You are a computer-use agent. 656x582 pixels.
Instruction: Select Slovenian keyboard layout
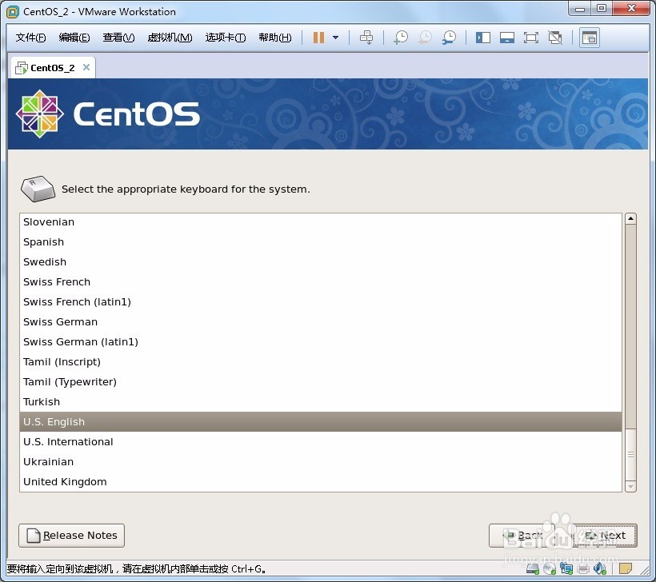pos(321,222)
